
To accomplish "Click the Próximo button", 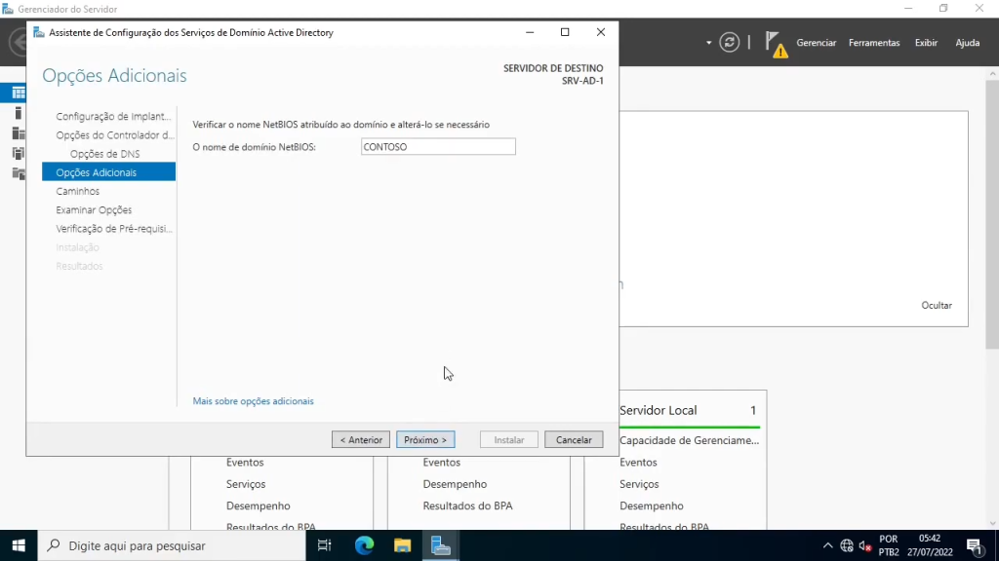I will tap(425, 440).
